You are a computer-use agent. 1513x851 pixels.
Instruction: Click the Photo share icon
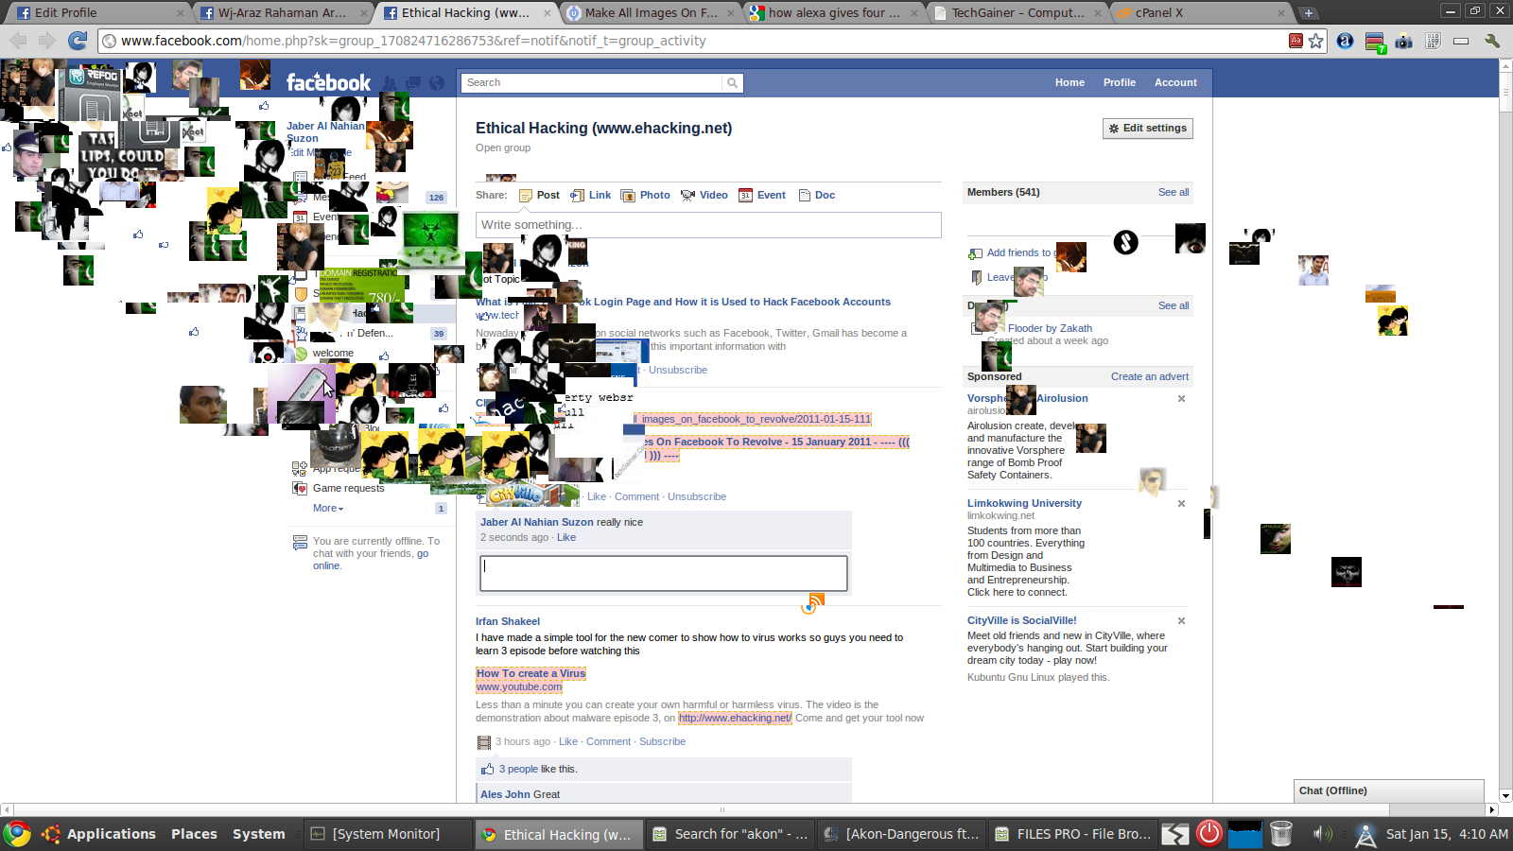[x=628, y=196]
